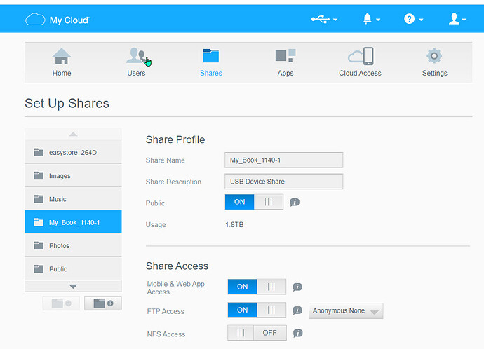Select the Shares tab
The width and height of the screenshot is (484, 349).
click(211, 62)
